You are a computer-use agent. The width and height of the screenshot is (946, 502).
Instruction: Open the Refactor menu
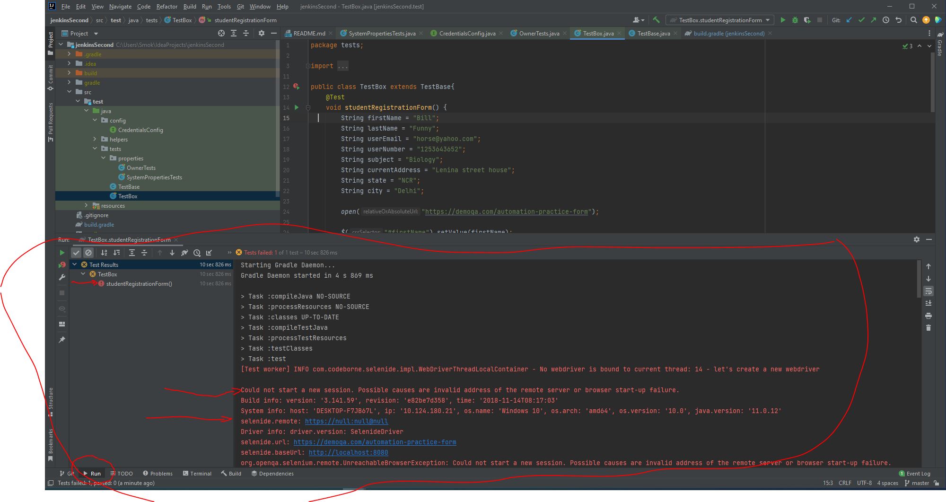point(167,6)
